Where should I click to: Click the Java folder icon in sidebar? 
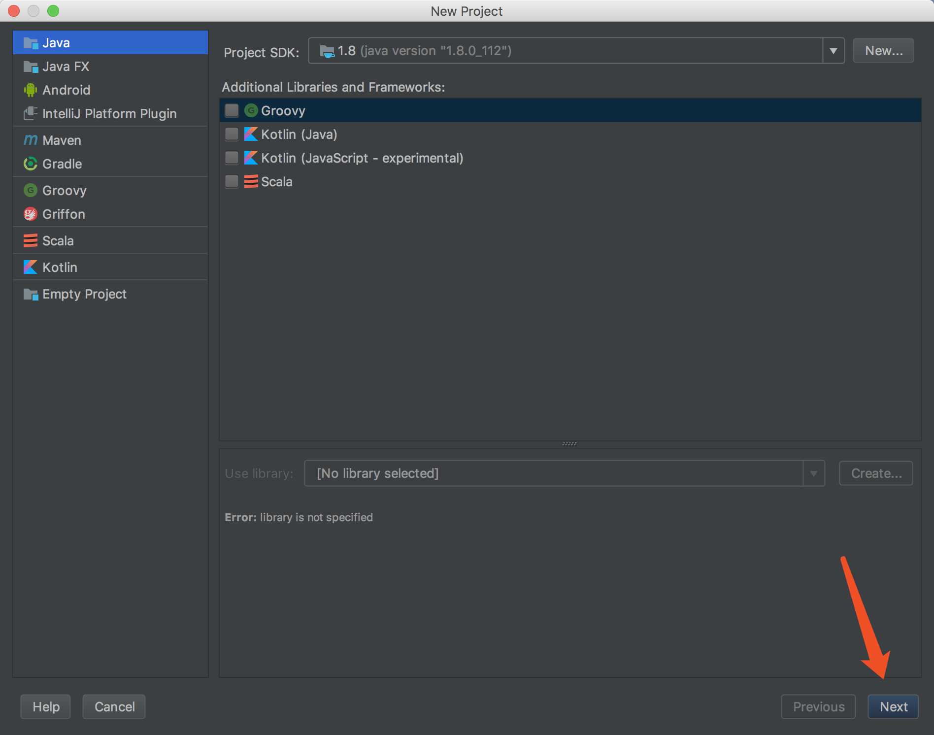(31, 43)
